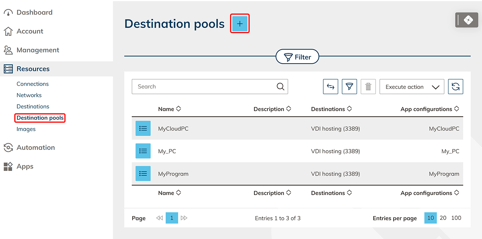Image resolution: width=482 pixels, height=239 pixels.
Task: Click the magnifier icon in Search field
Action: 280,87
